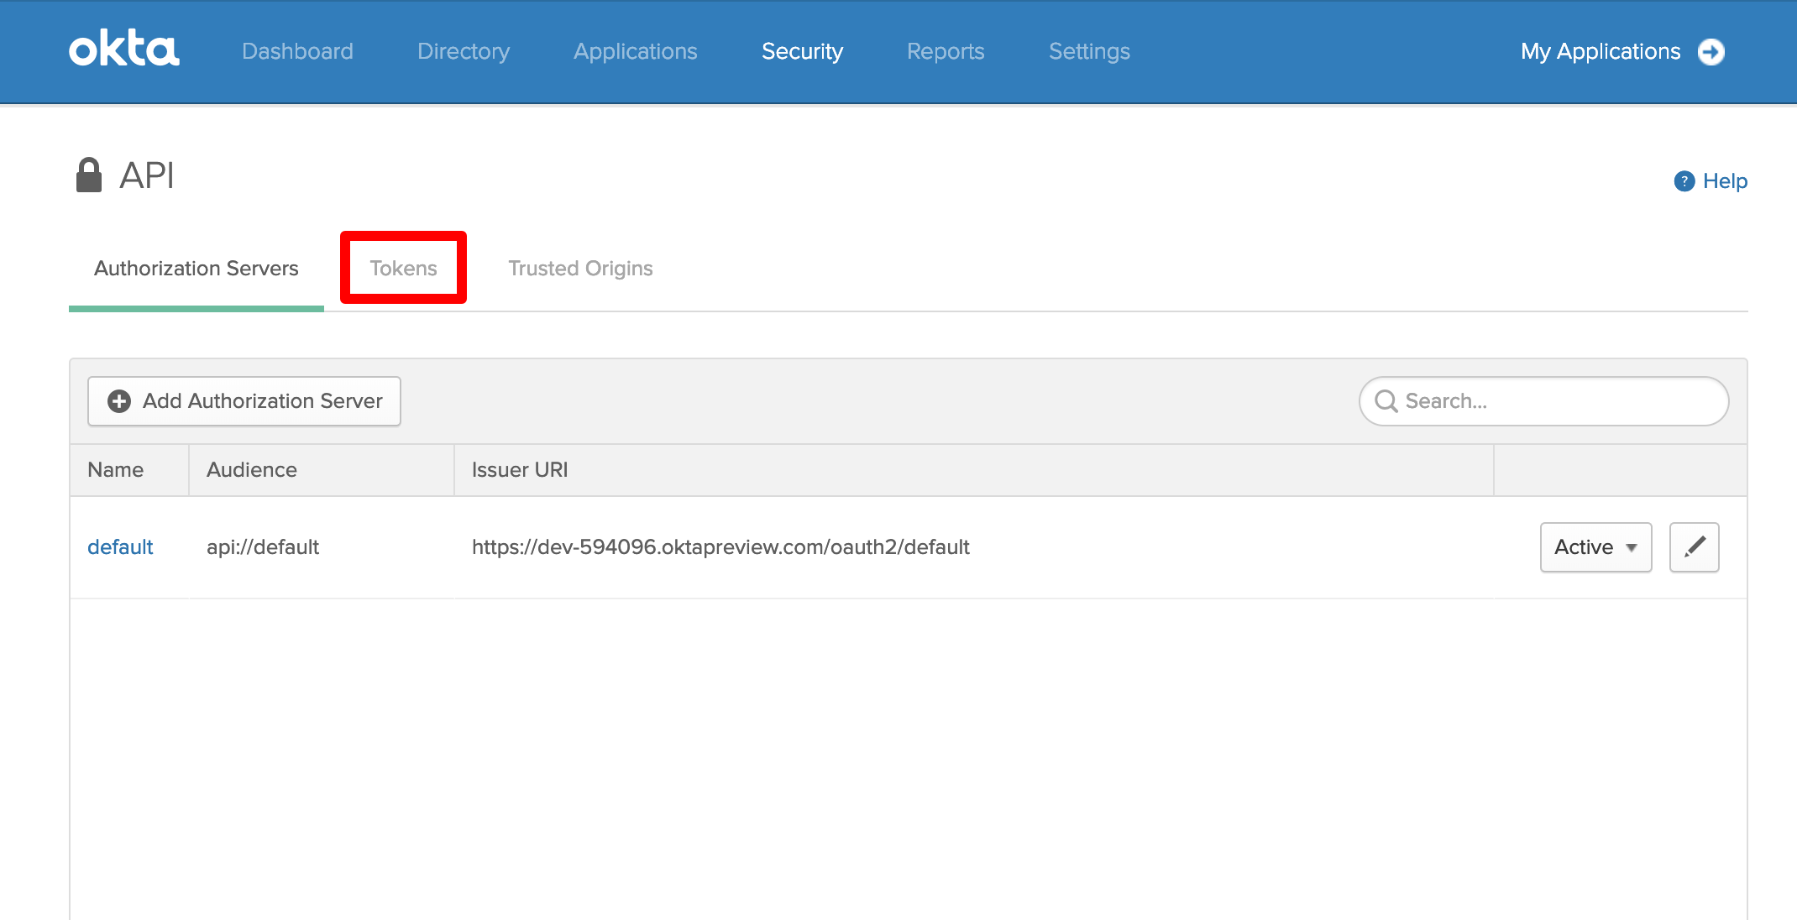Click the Name column header

point(116,470)
